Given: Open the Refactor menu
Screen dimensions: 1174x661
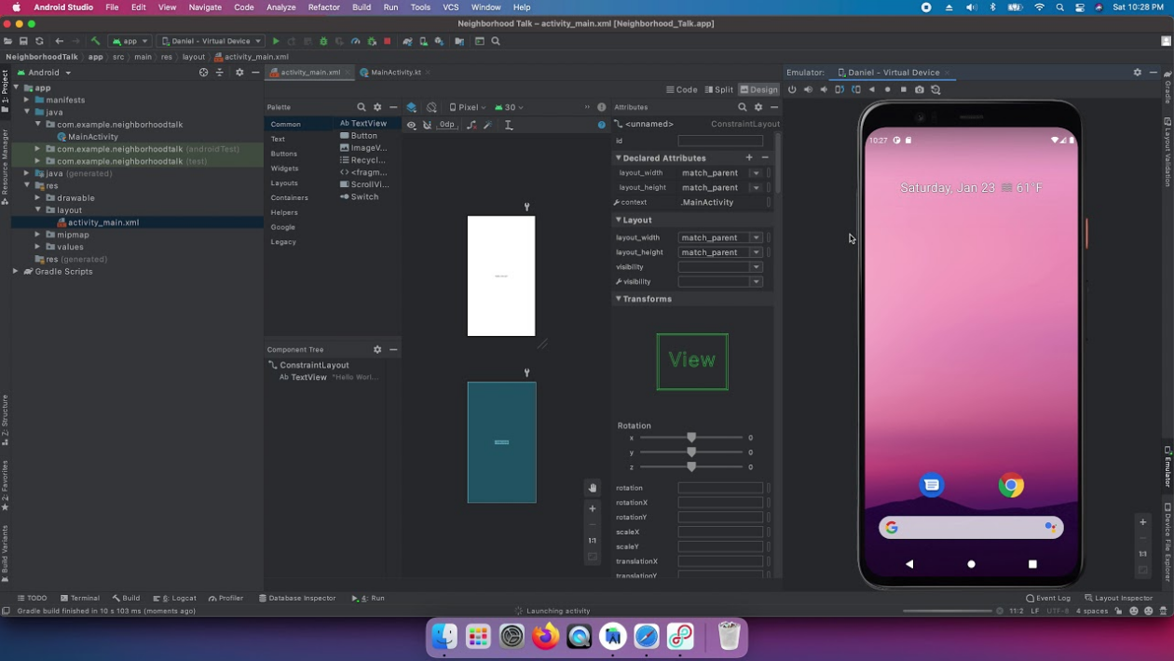Looking at the screenshot, I should pos(323,7).
